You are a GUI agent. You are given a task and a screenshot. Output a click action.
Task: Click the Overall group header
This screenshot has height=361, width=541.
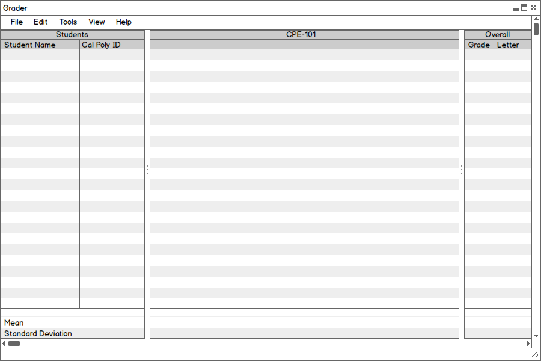tap(498, 35)
